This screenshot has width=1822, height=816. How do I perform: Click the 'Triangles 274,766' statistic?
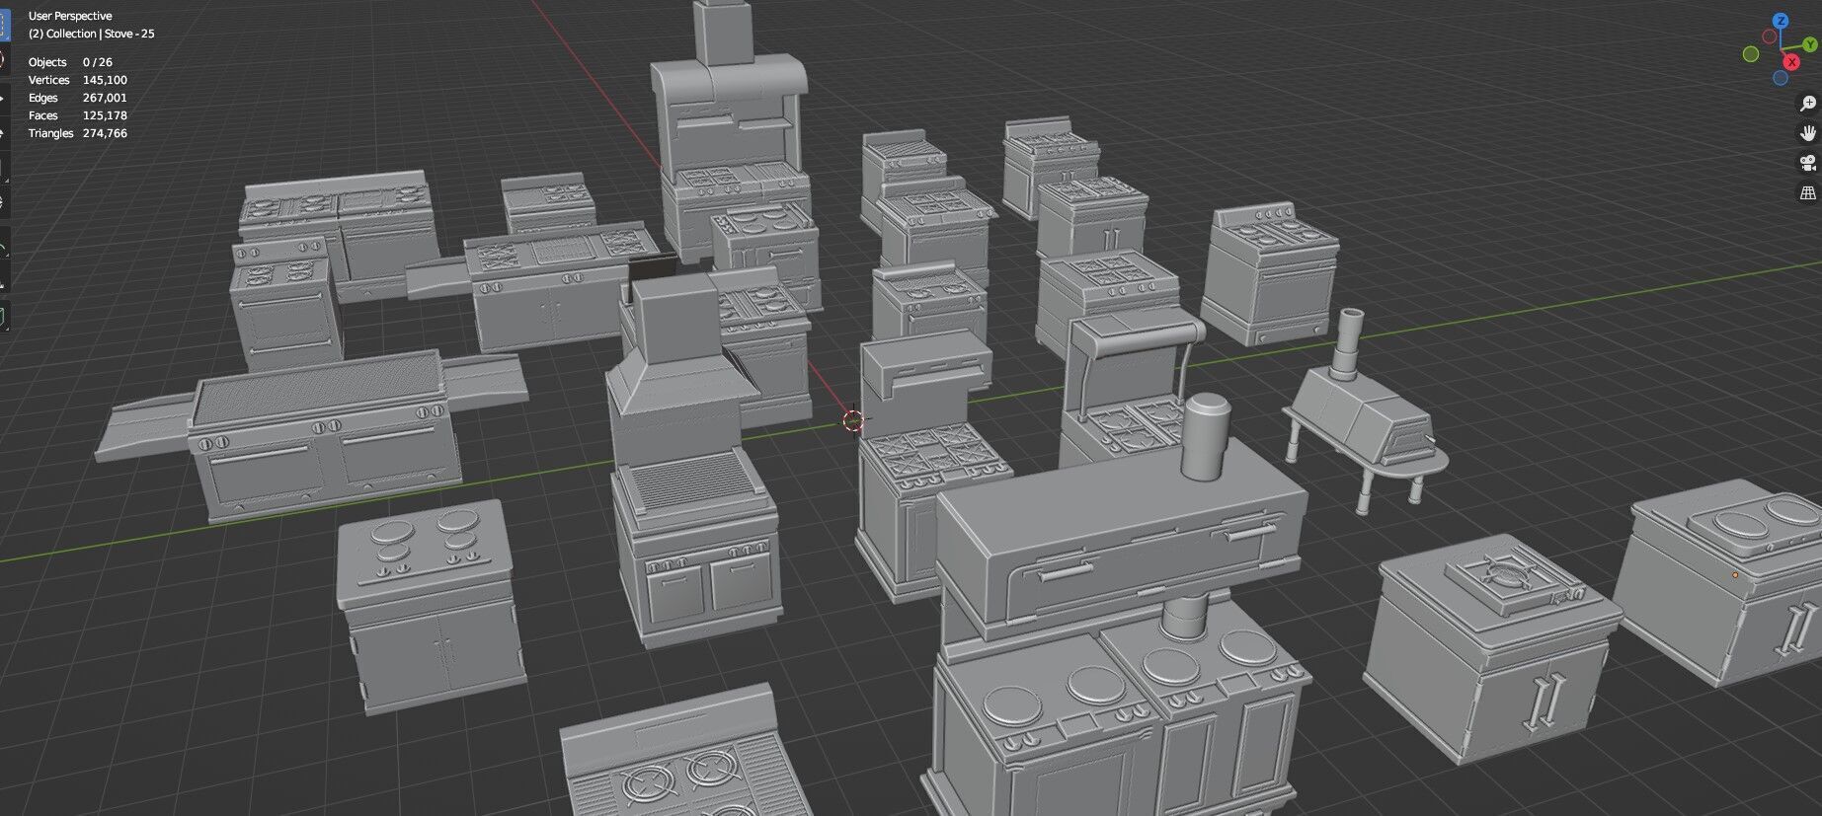pos(78,133)
